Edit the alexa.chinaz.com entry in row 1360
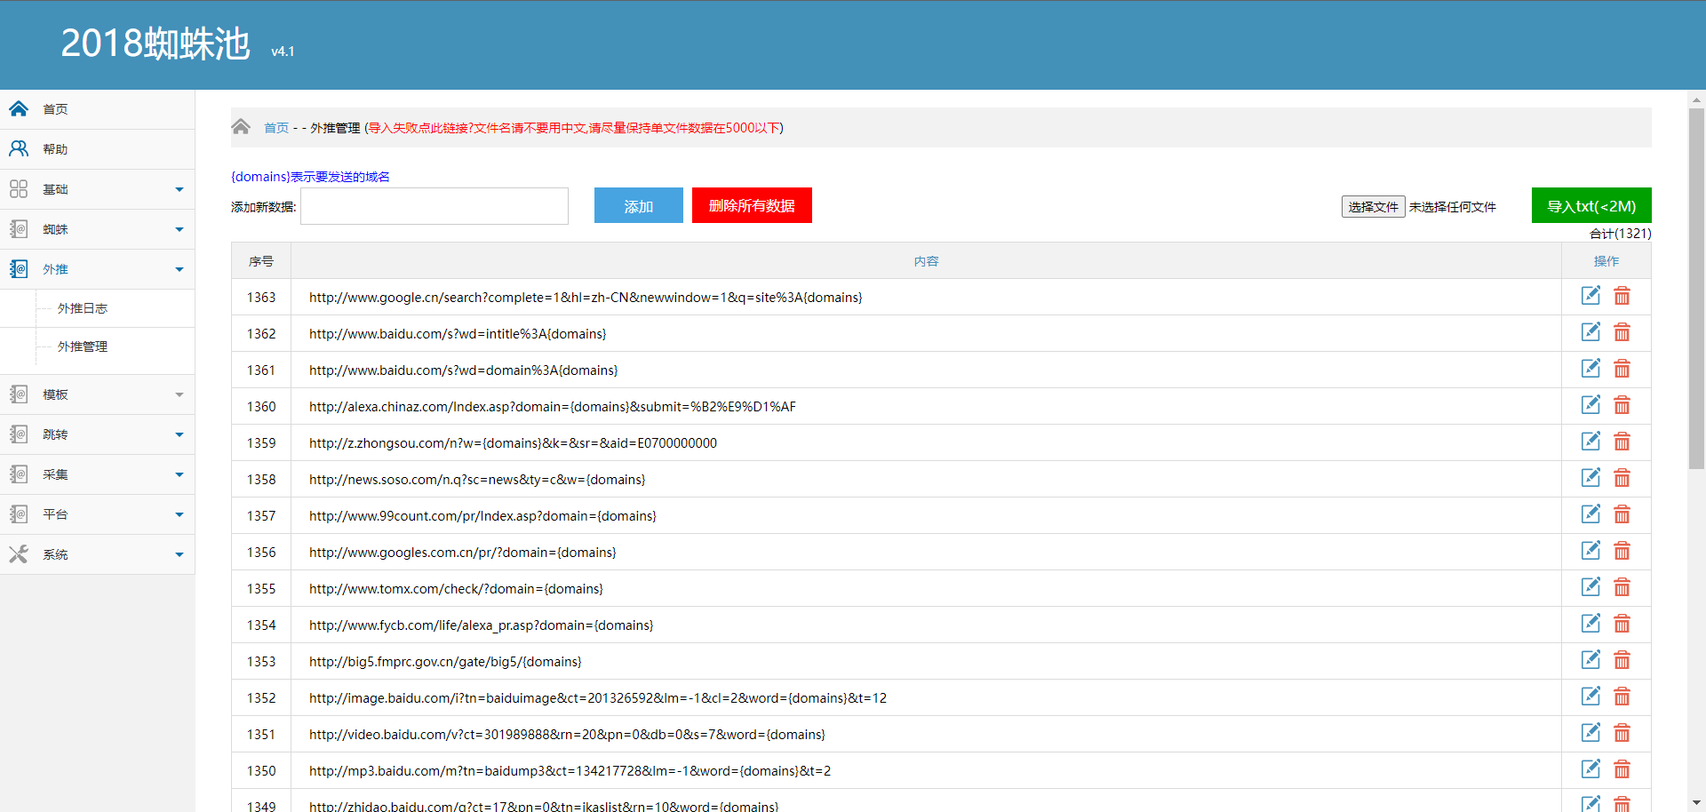The width and height of the screenshot is (1706, 812). click(x=1590, y=405)
